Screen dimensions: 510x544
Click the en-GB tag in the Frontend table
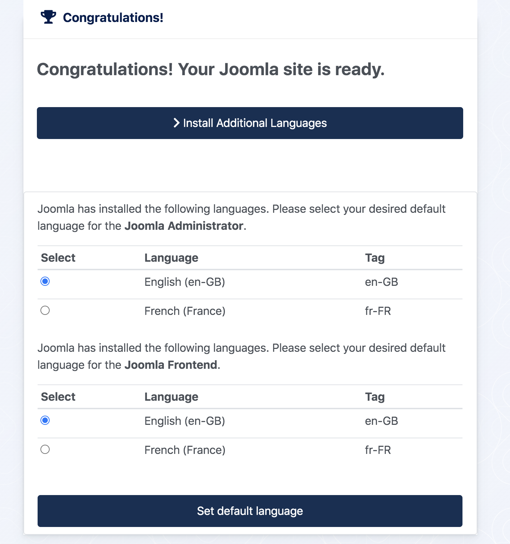point(382,421)
